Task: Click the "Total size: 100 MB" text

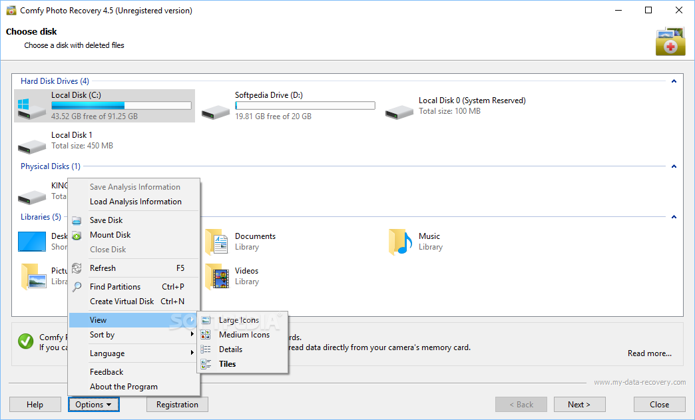Action: click(449, 111)
